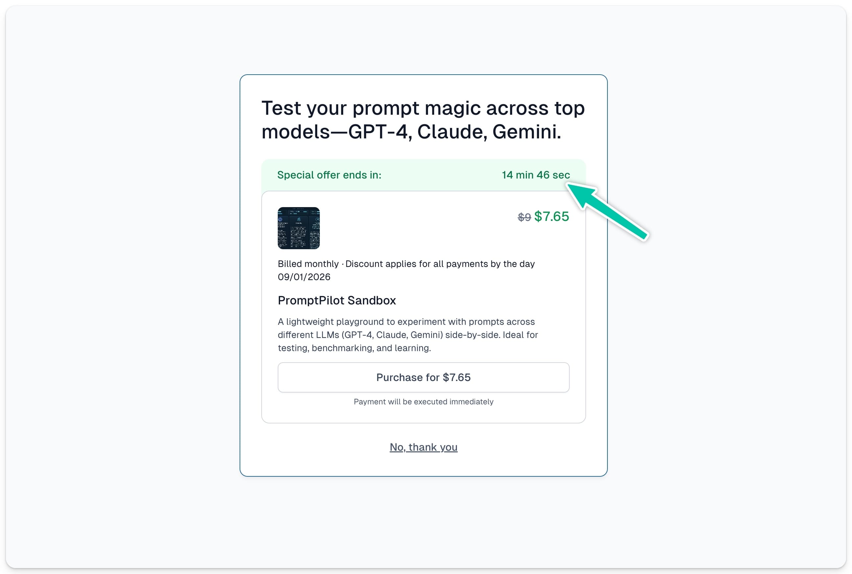
Task: Click the Purchase for $7.65 button
Action: (423, 377)
